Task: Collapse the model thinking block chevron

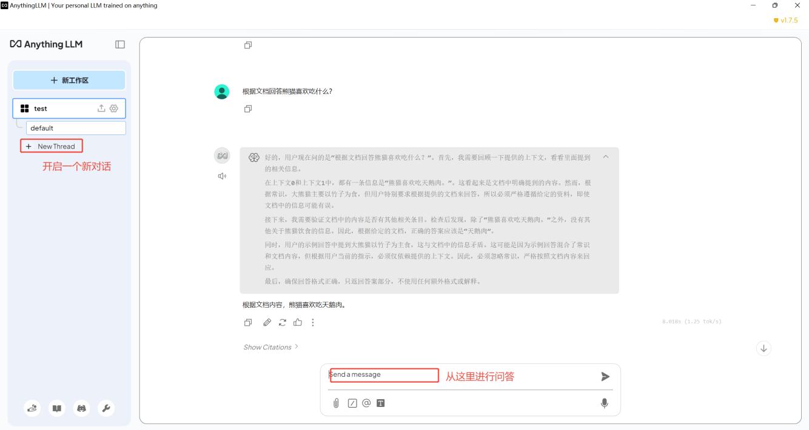Action: click(x=604, y=157)
